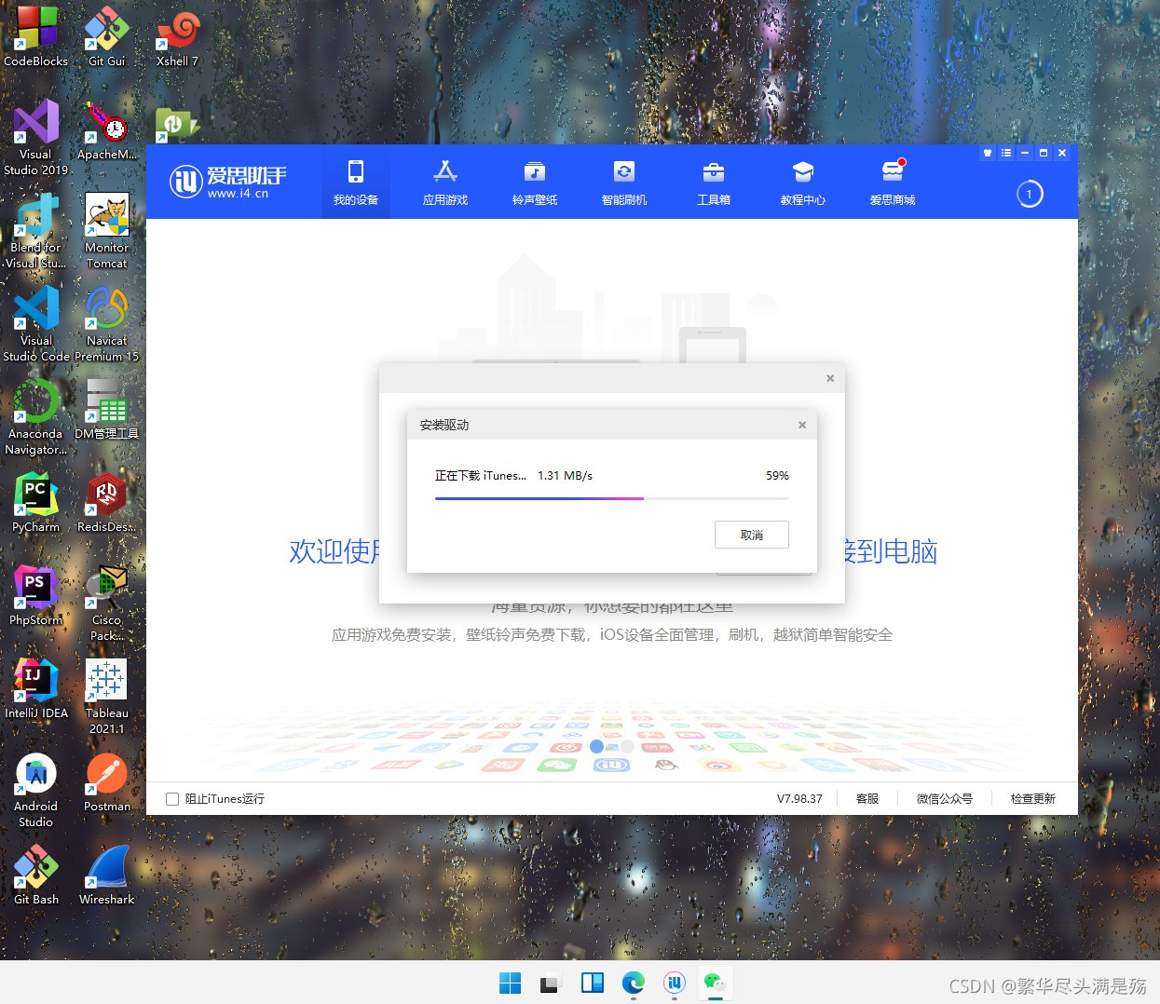Click the 正在下载 iTunes... status text

click(x=480, y=476)
